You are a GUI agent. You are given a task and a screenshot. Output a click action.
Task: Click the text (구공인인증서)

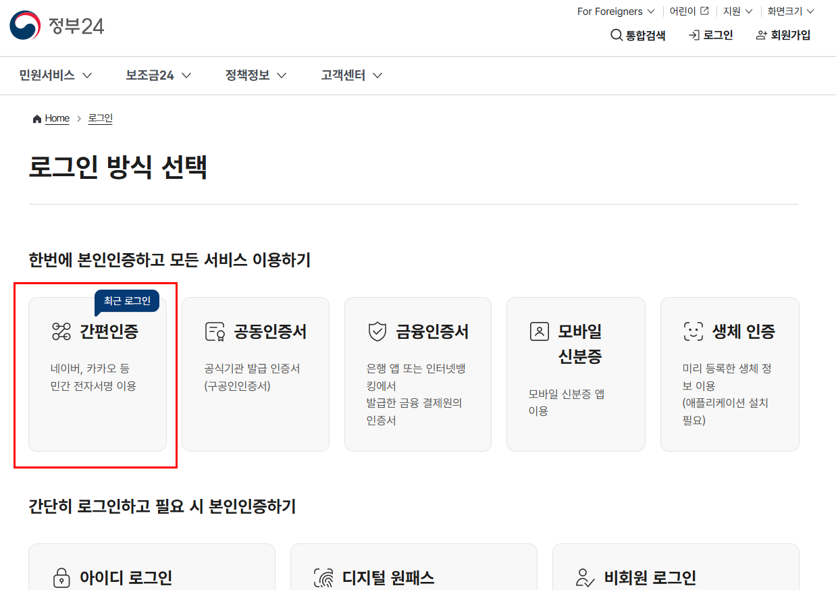(237, 386)
